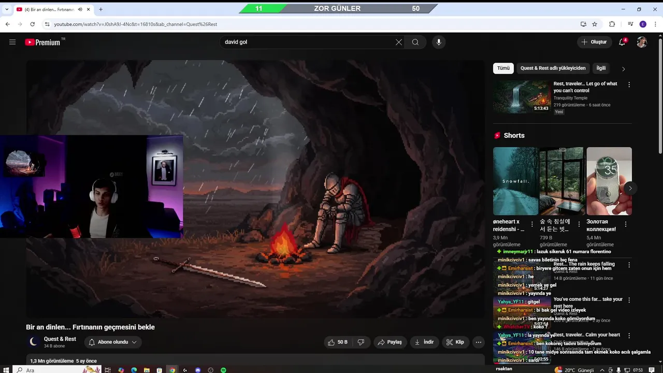Click the URL address bar

[311, 24]
